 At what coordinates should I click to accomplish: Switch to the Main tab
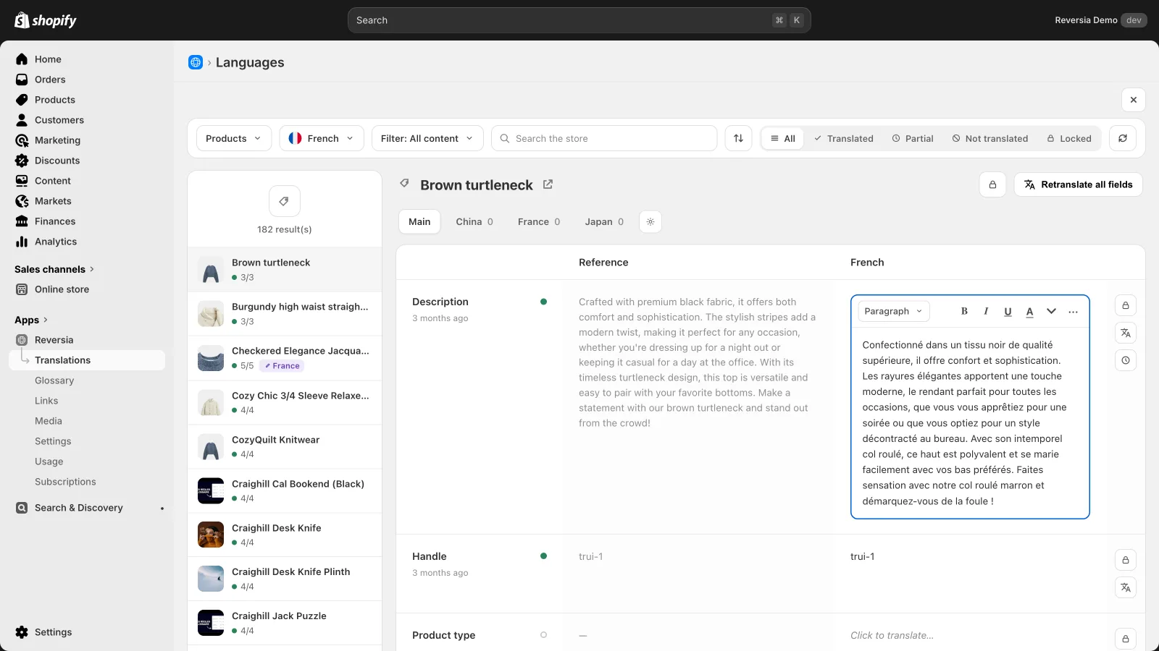point(419,222)
